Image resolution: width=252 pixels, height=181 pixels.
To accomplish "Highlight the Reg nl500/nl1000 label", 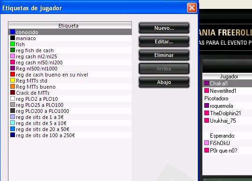I will [70, 69].
